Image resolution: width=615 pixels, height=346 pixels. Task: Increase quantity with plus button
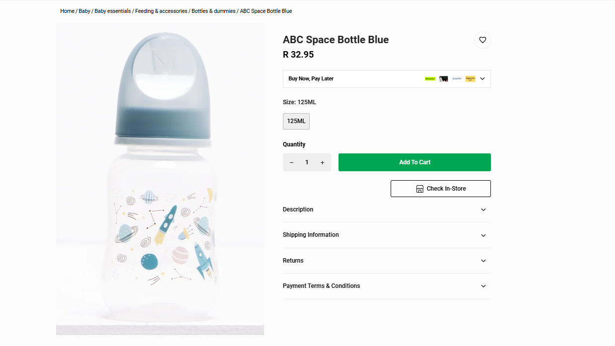click(322, 162)
